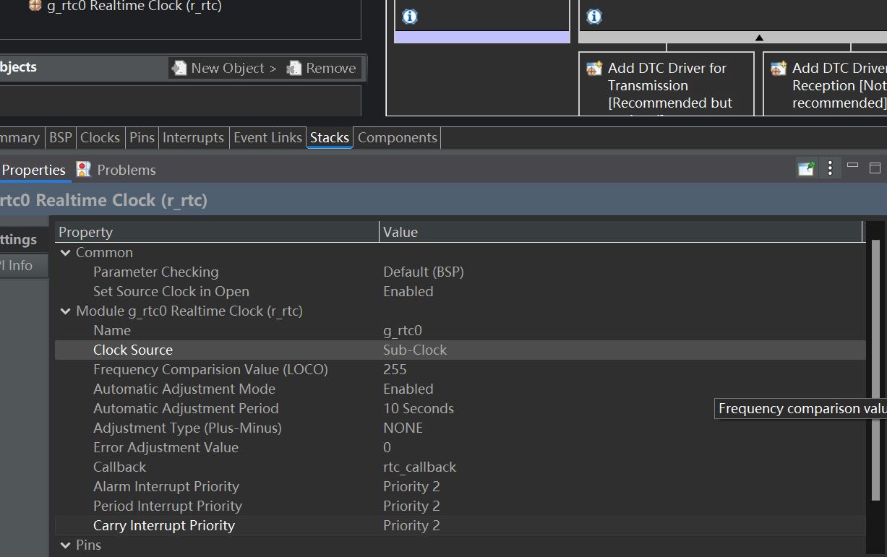Switch to the Clocks tab
This screenshot has height=557, width=887.
pyautogui.click(x=100, y=137)
